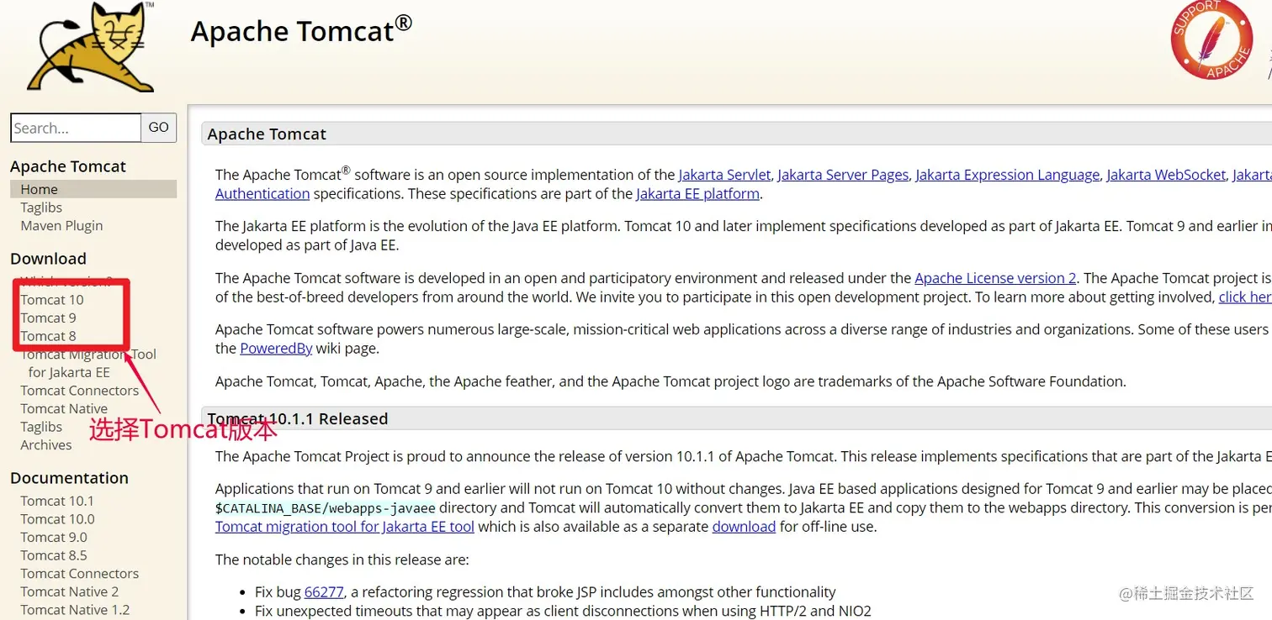Open the Tomcat Native 2 documentation link
Image resolution: width=1272 pixels, height=620 pixels.
click(70, 592)
